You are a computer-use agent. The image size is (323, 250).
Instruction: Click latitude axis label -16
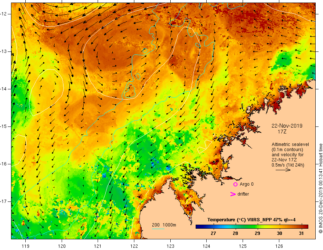[x=4, y=164]
